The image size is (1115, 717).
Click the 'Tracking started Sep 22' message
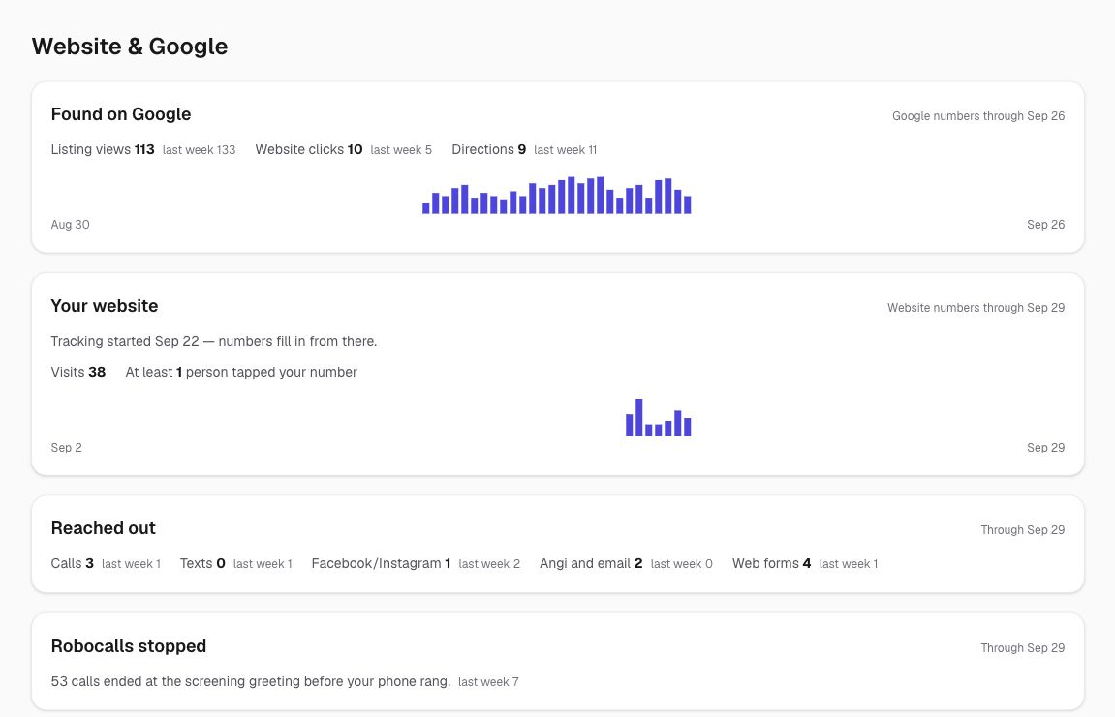214,341
